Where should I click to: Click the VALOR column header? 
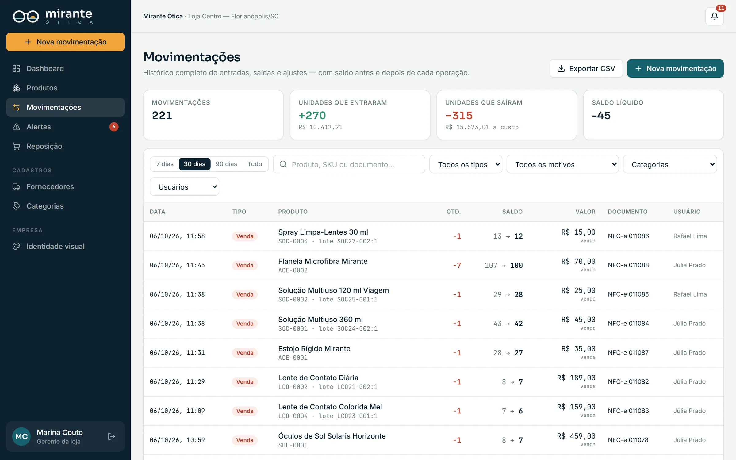coord(585,212)
